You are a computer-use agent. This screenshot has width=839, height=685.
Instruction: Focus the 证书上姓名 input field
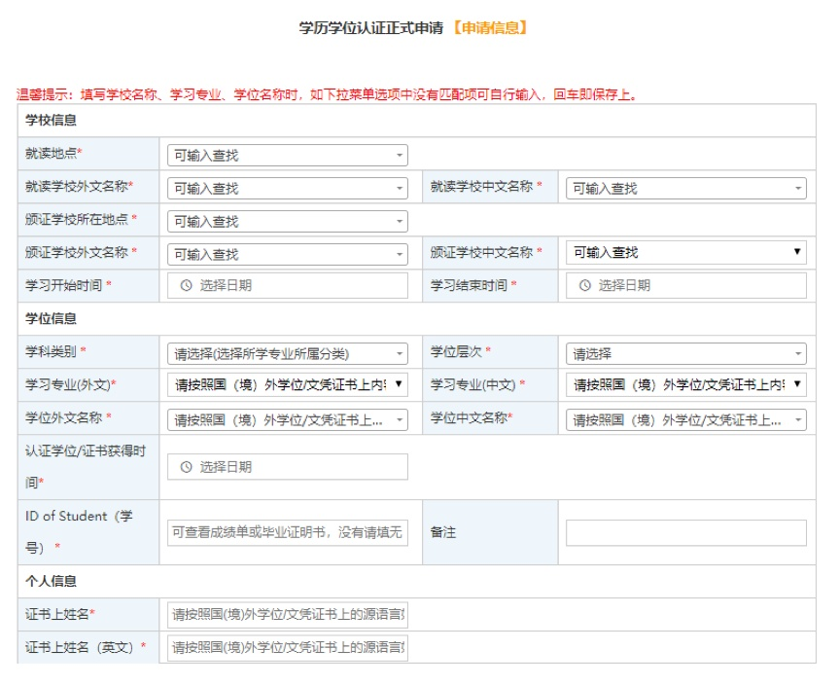pyautogui.click(x=288, y=614)
